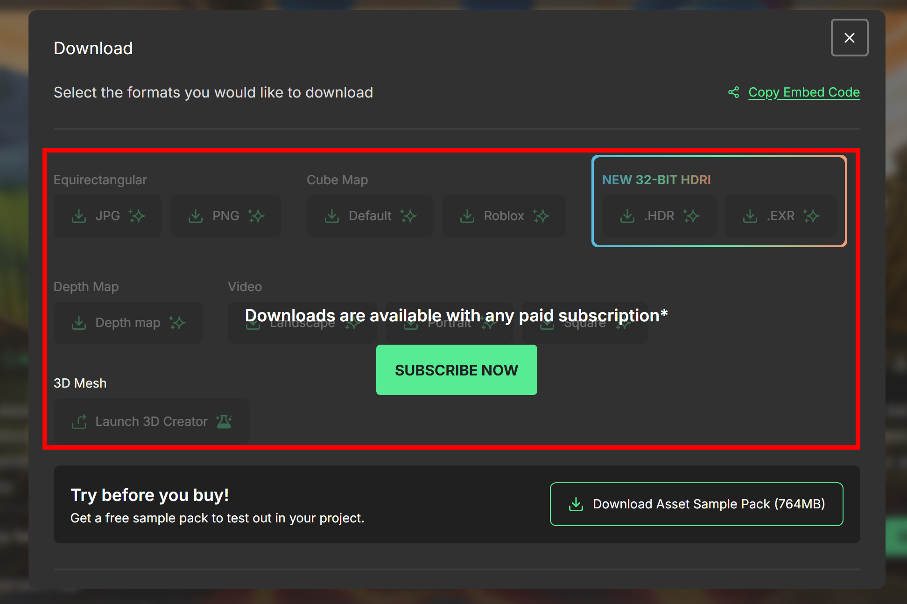The width and height of the screenshot is (907, 604).
Task: Click the share icon beside Copy Embed Code
Action: pos(733,92)
